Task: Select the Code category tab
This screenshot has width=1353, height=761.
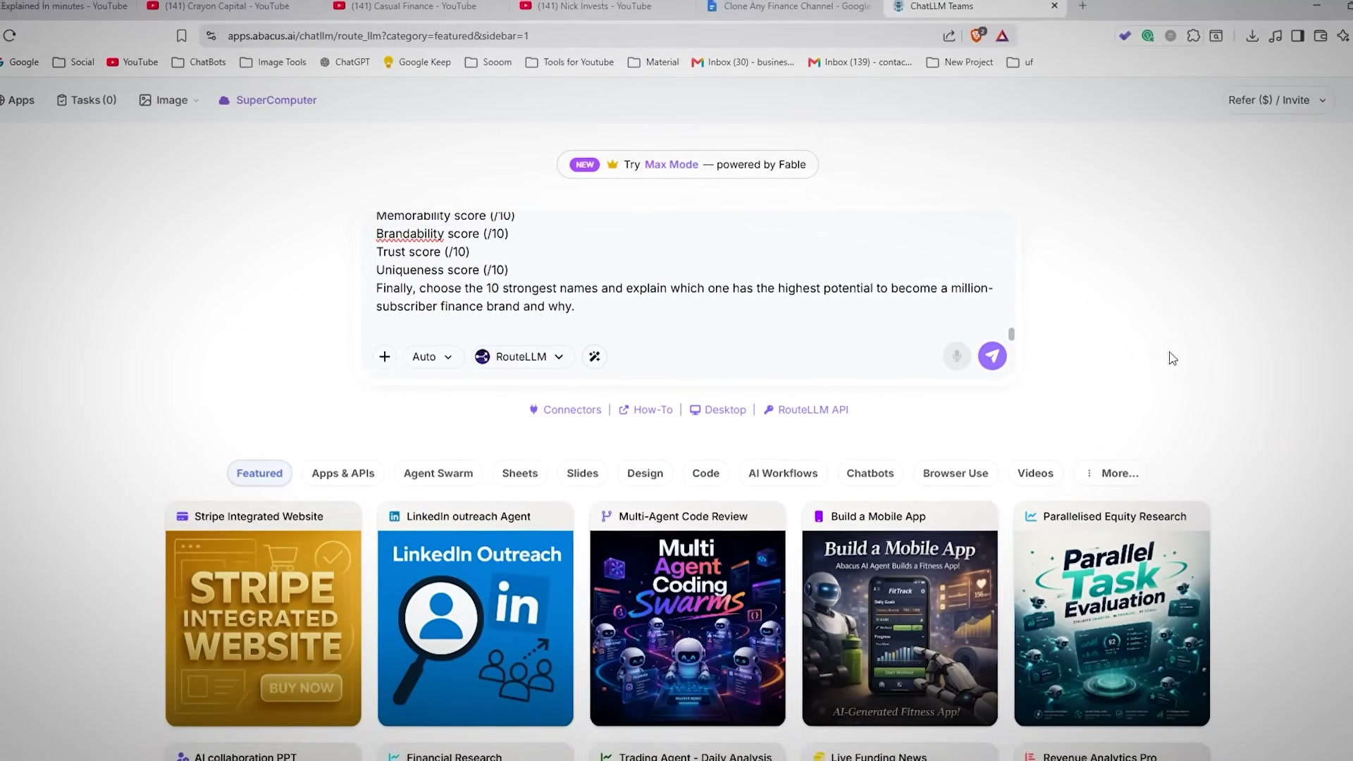Action: coord(706,474)
